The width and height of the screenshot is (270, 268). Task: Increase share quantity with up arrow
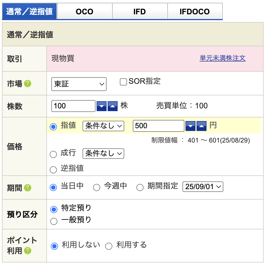tap(112, 106)
